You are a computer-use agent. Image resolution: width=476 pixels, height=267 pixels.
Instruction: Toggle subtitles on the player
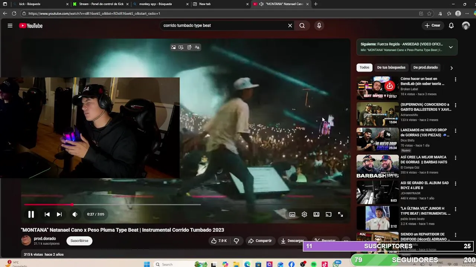click(292, 214)
